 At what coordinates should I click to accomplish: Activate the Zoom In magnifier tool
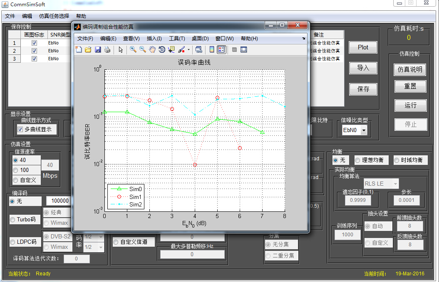pyautogui.click(x=133, y=50)
